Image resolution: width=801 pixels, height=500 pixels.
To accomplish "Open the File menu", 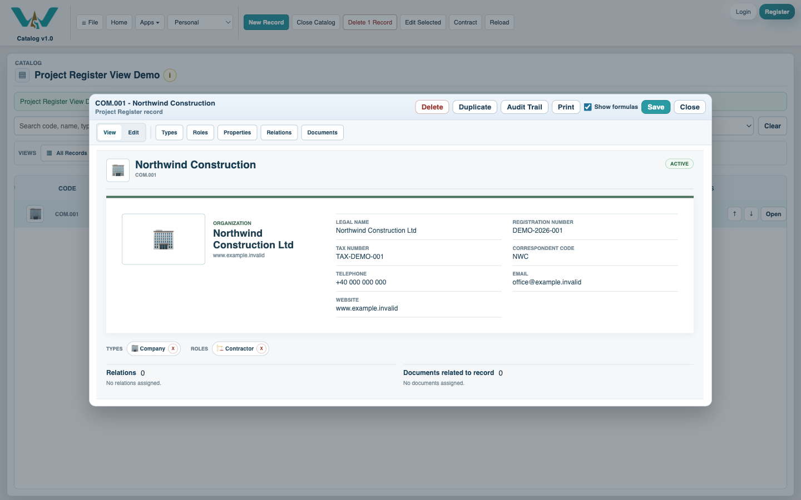I will (90, 22).
